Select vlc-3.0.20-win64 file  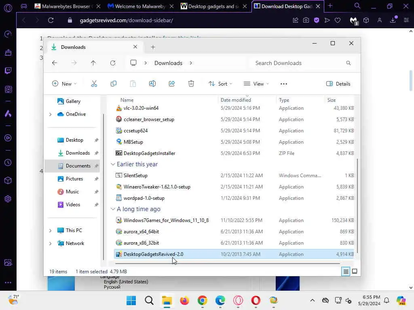click(234, 108)
